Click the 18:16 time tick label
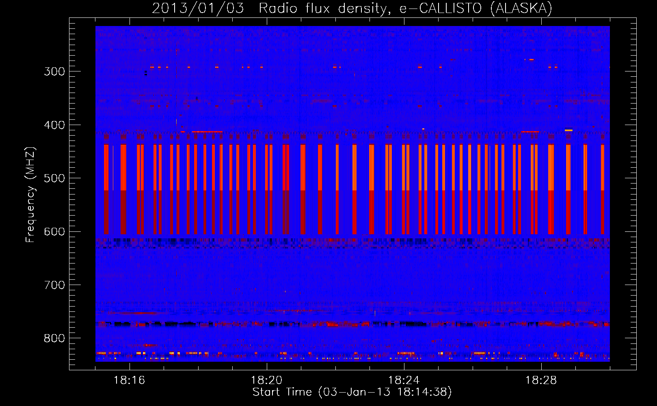Screen dimensions: 657x406 pyautogui.click(x=129, y=380)
